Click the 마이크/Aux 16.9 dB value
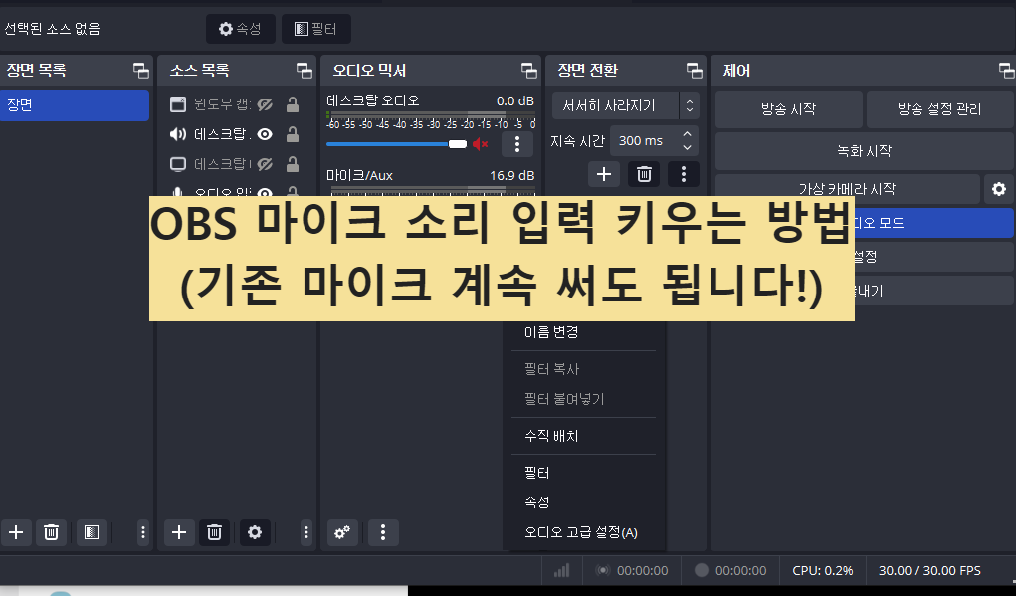This screenshot has height=596, width=1016. point(511,175)
